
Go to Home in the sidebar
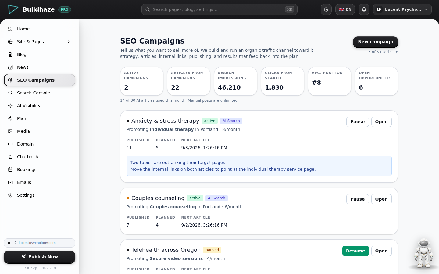tap(39, 29)
